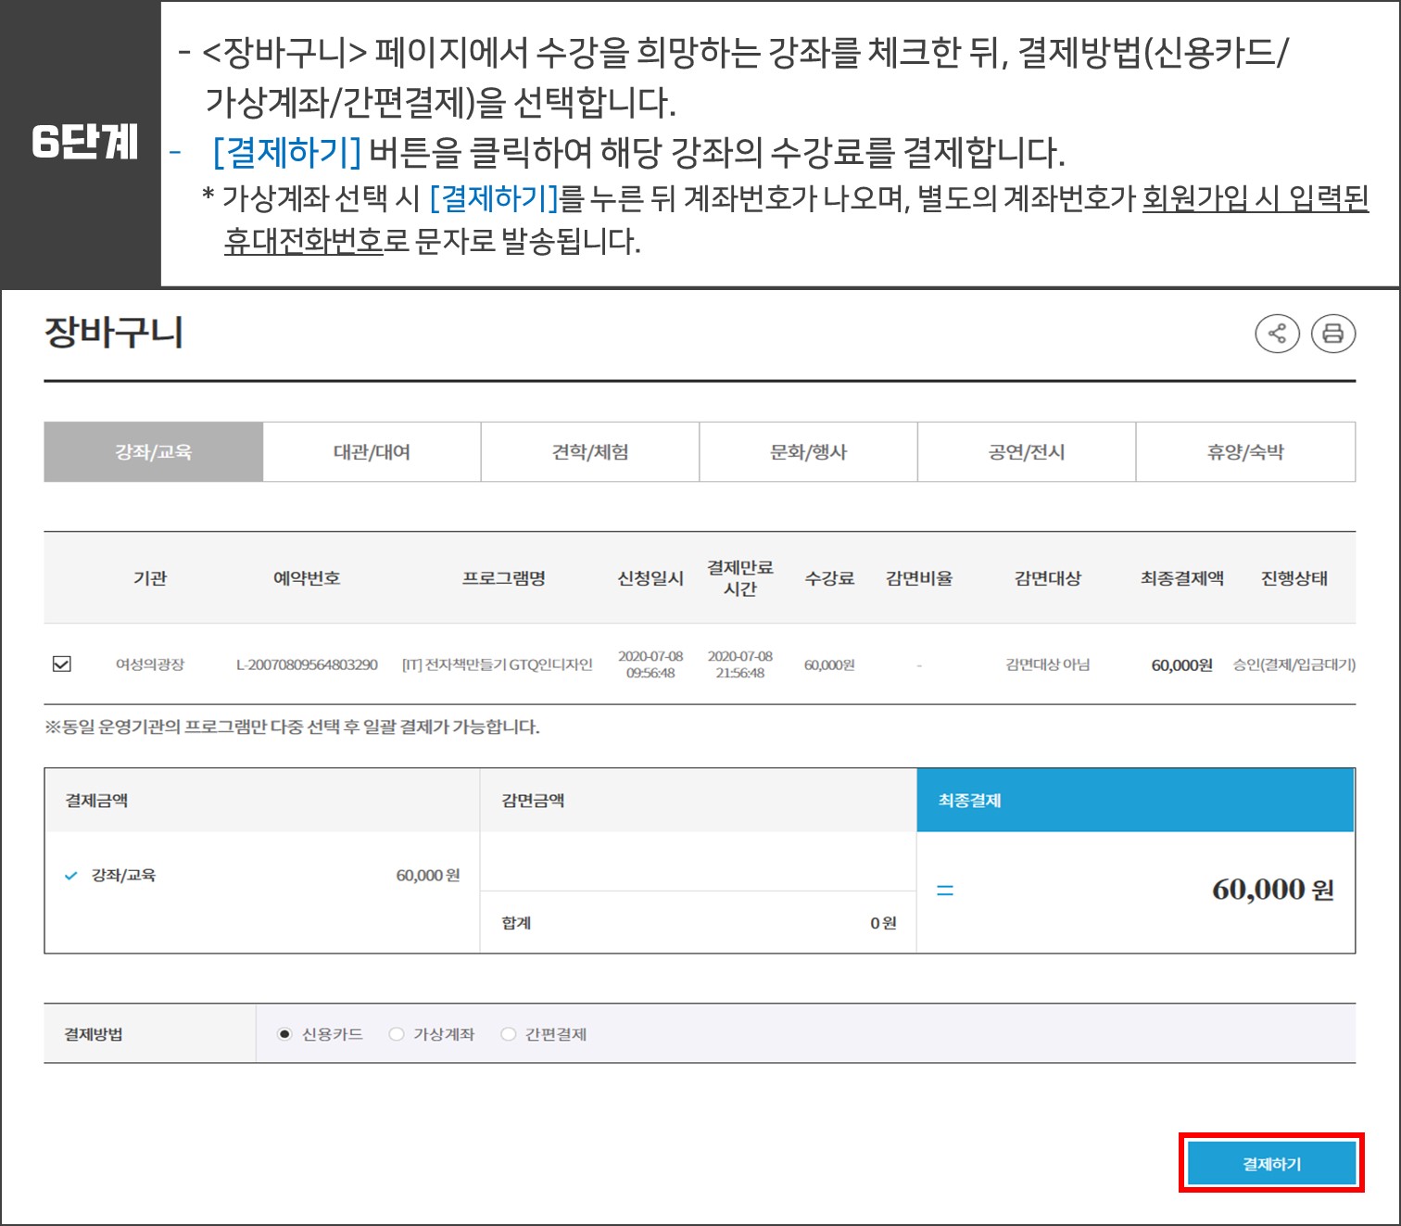1401x1226 pixels.
Task: Click the print icon button
Action: click(1333, 334)
